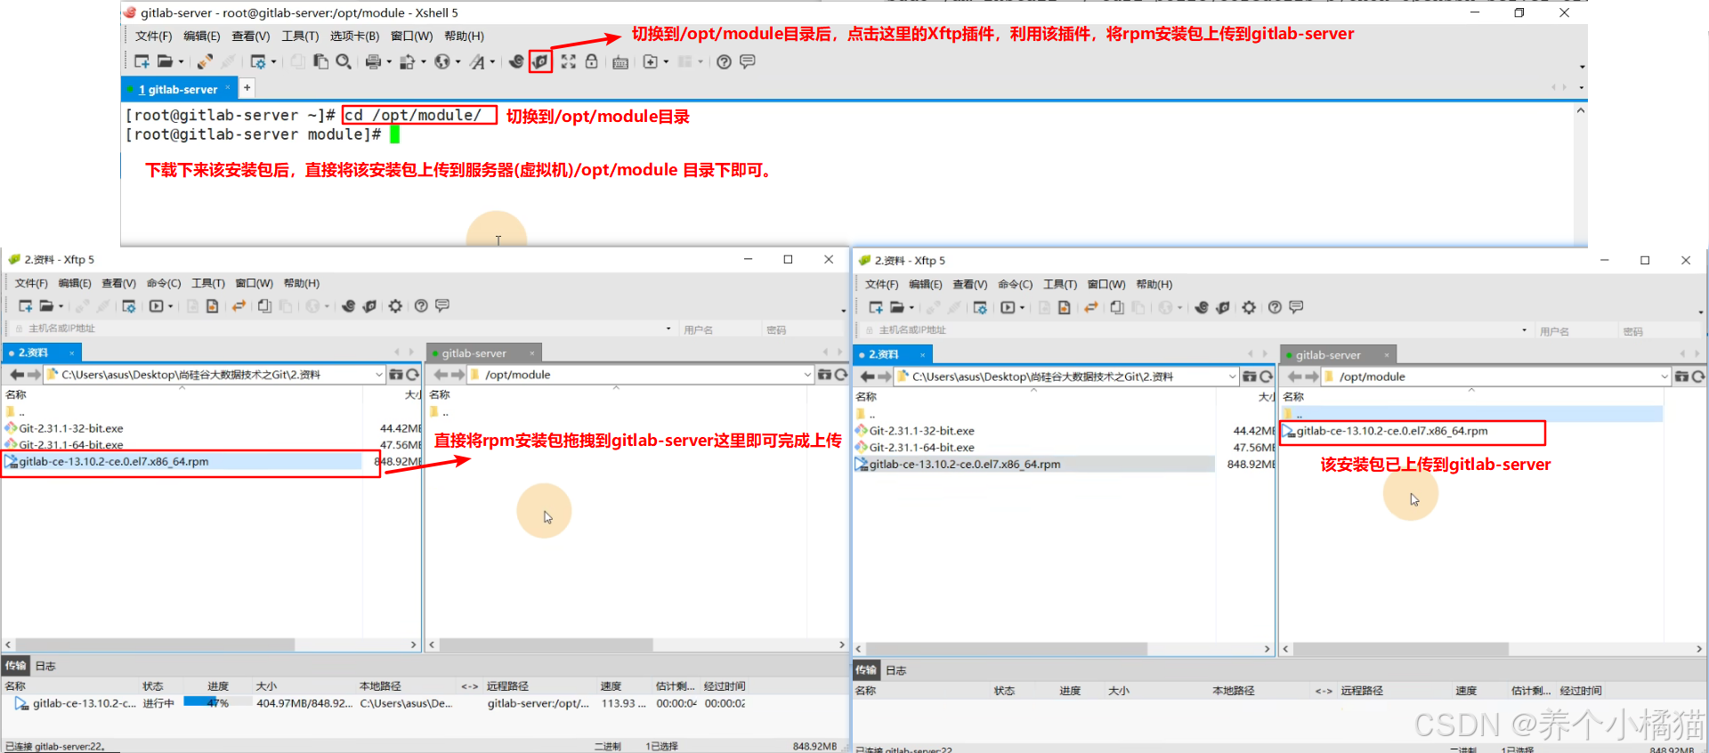Open the 命令(C) menu in left Xftp window
This screenshot has width=1709, height=753.
point(163,283)
